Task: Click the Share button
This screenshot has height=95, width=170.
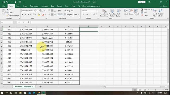Action: pos(164,6)
